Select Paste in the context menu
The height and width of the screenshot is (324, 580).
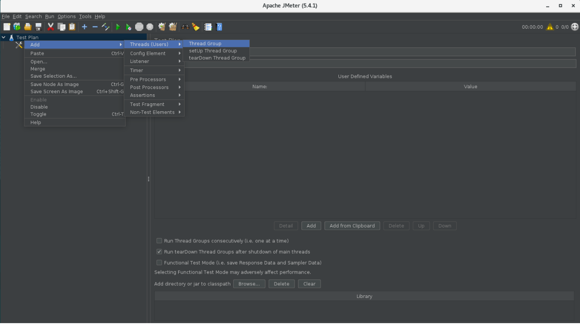[x=75, y=53]
